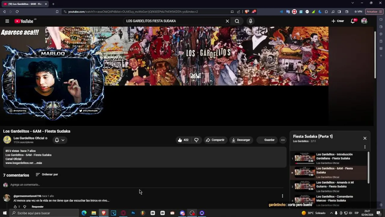Open the Crear menu

pos(337,21)
